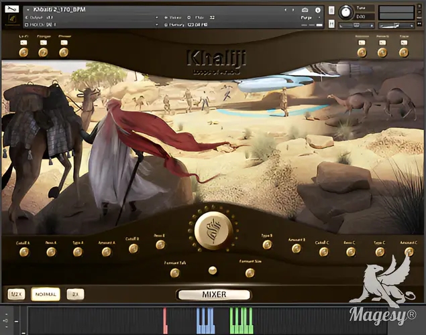Click the Type B knob
This screenshot has width=426, height=335.
(267, 245)
